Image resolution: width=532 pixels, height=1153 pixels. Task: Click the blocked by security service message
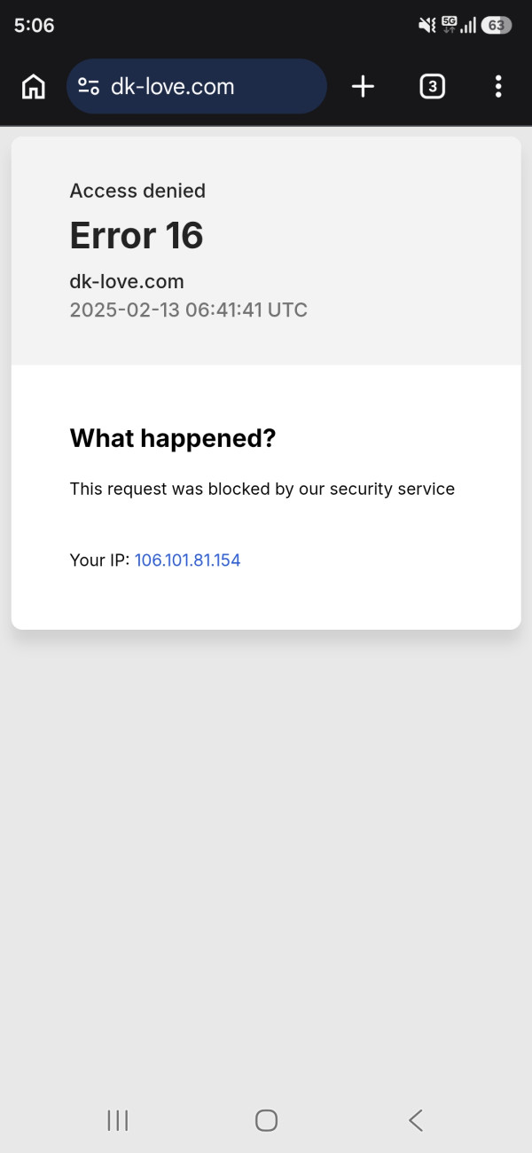262,489
